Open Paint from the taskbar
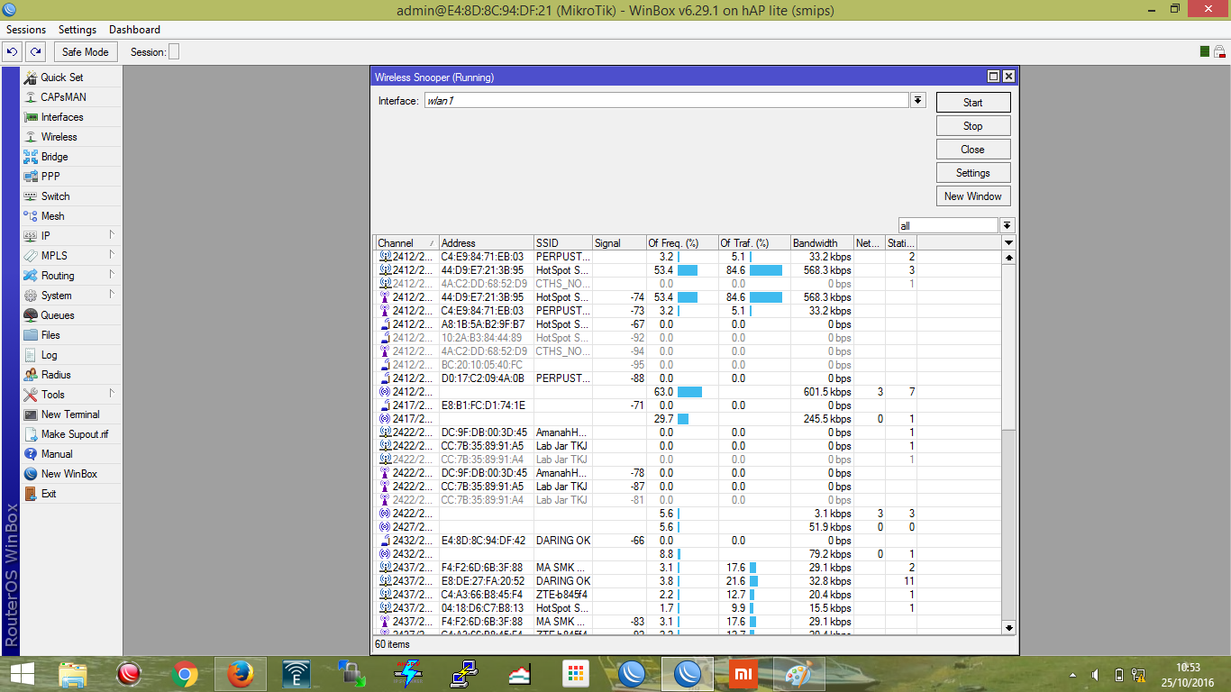The height and width of the screenshot is (692, 1231). pos(798,674)
